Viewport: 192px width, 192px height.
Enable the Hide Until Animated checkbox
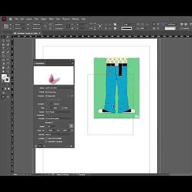[46, 138]
